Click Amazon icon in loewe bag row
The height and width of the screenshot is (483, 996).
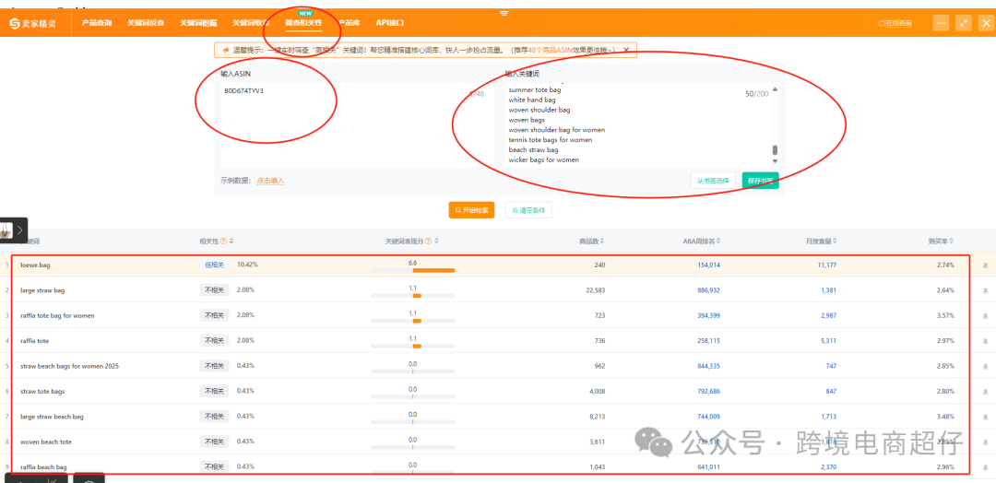coord(985,265)
